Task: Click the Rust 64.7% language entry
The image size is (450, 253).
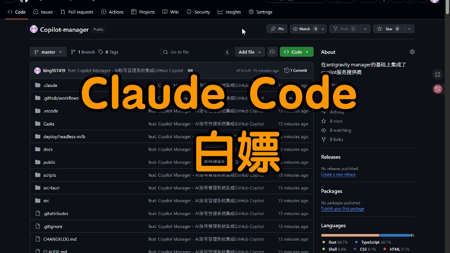Action: pyautogui.click(x=335, y=242)
